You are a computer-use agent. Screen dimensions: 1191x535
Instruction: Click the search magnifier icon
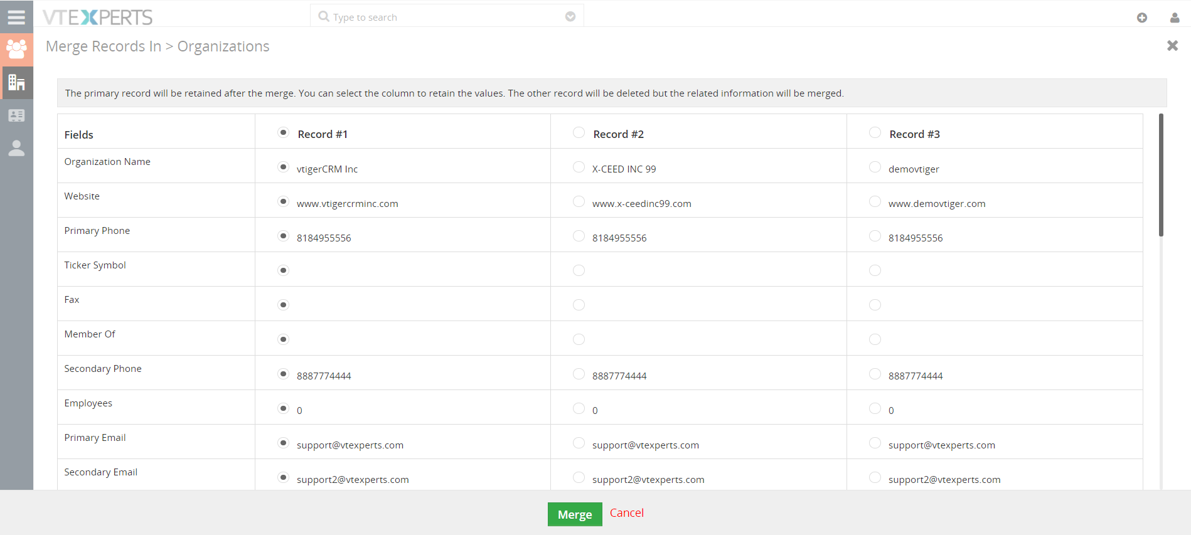click(x=324, y=16)
